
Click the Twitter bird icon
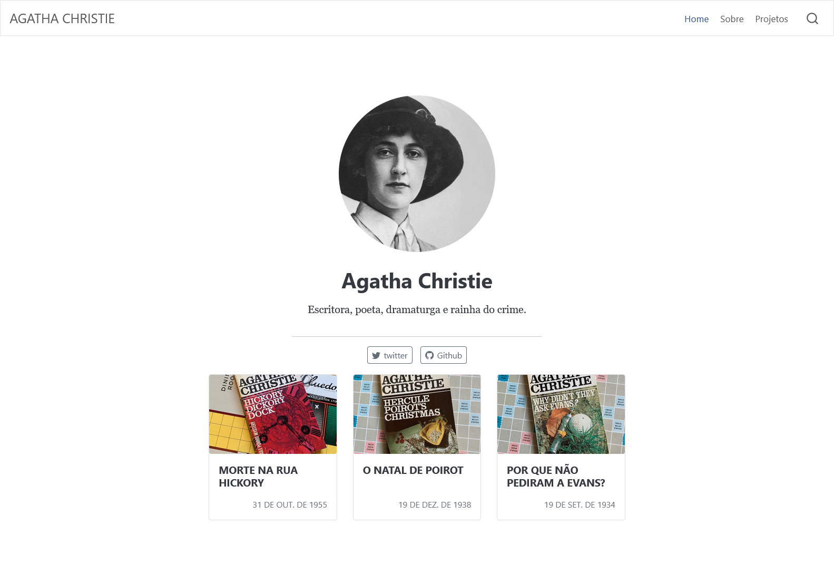tap(376, 355)
